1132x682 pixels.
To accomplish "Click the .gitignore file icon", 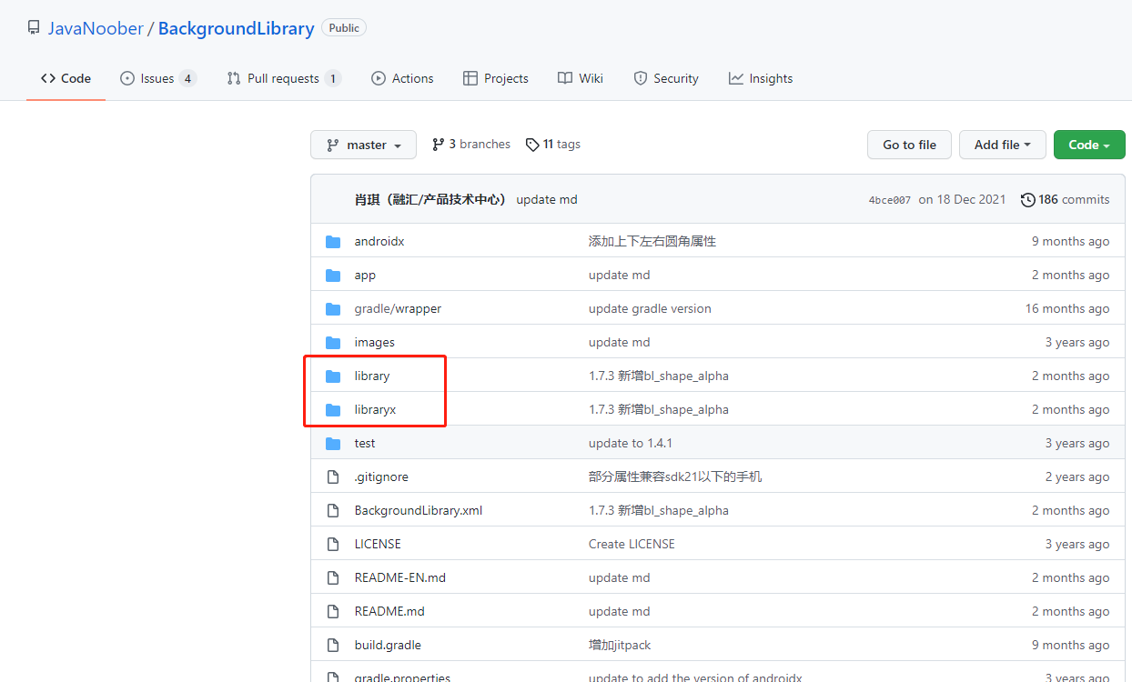I will pyautogui.click(x=333, y=477).
